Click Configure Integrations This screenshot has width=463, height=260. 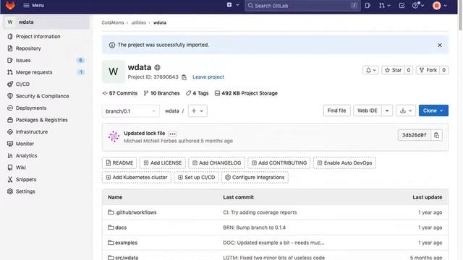click(255, 177)
